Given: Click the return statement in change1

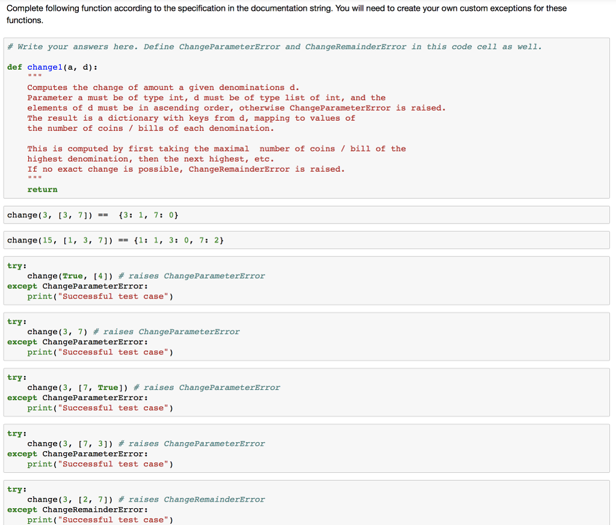Looking at the screenshot, I should (x=42, y=189).
